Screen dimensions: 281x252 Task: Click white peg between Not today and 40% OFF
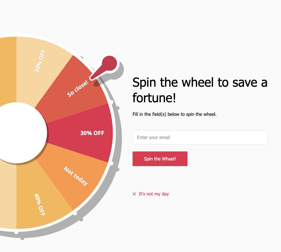point(75,213)
